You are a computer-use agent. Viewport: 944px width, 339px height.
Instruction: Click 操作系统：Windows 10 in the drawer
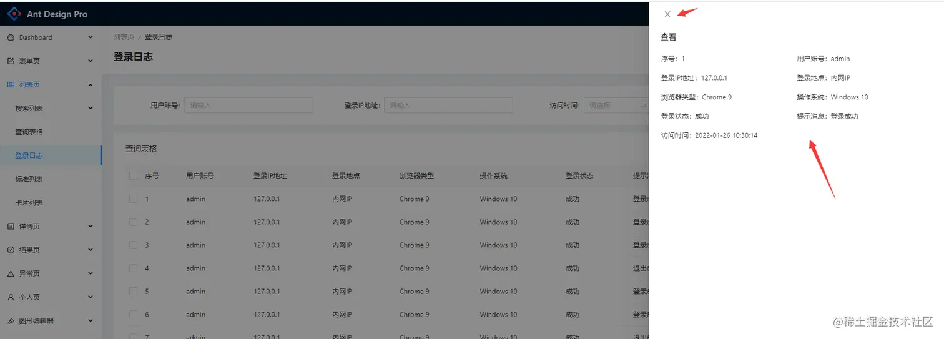(x=832, y=97)
